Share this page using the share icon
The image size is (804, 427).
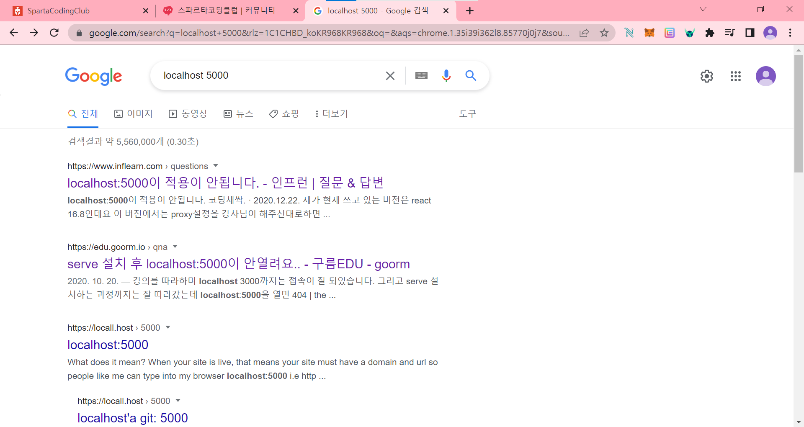click(x=584, y=33)
